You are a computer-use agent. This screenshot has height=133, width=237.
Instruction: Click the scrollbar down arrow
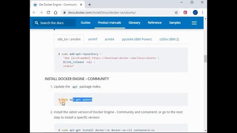[x=205, y=130]
